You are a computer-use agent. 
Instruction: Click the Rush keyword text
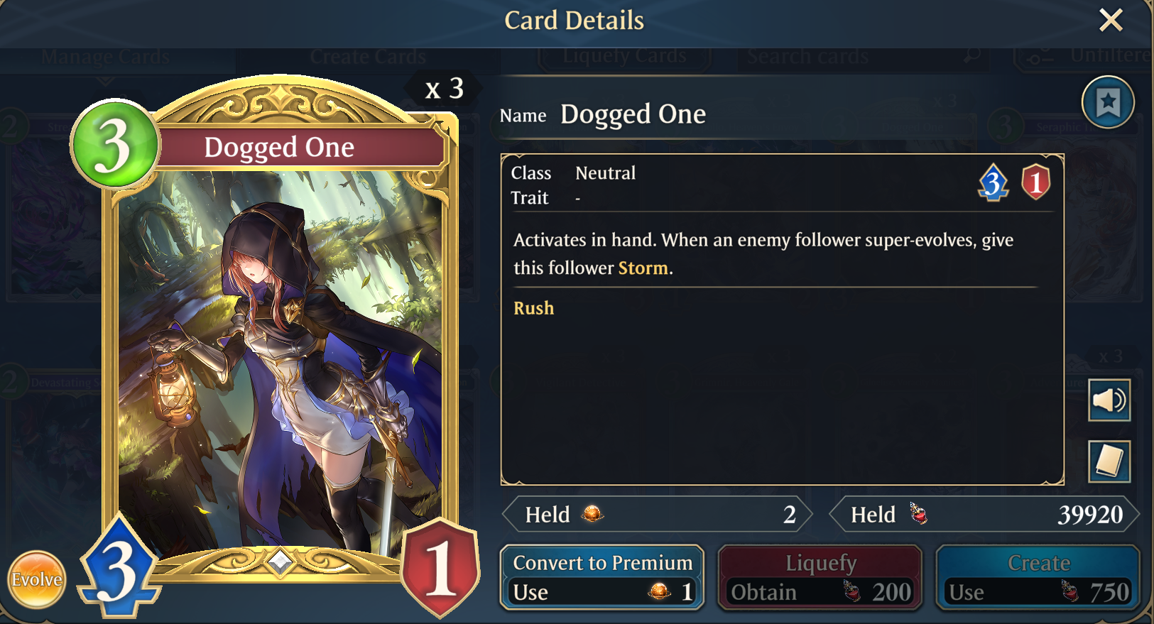pyautogui.click(x=534, y=308)
